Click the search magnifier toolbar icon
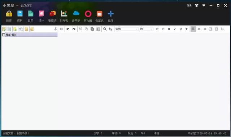231x137 pixels. (x=105, y=29)
